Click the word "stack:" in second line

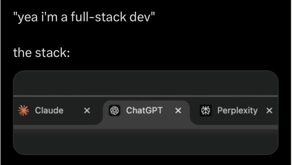pyautogui.click(x=53, y=52)
